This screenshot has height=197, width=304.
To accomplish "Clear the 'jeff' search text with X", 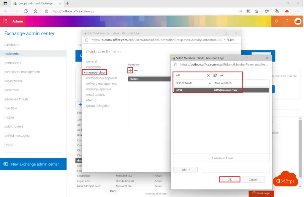I will coord(208,76).
